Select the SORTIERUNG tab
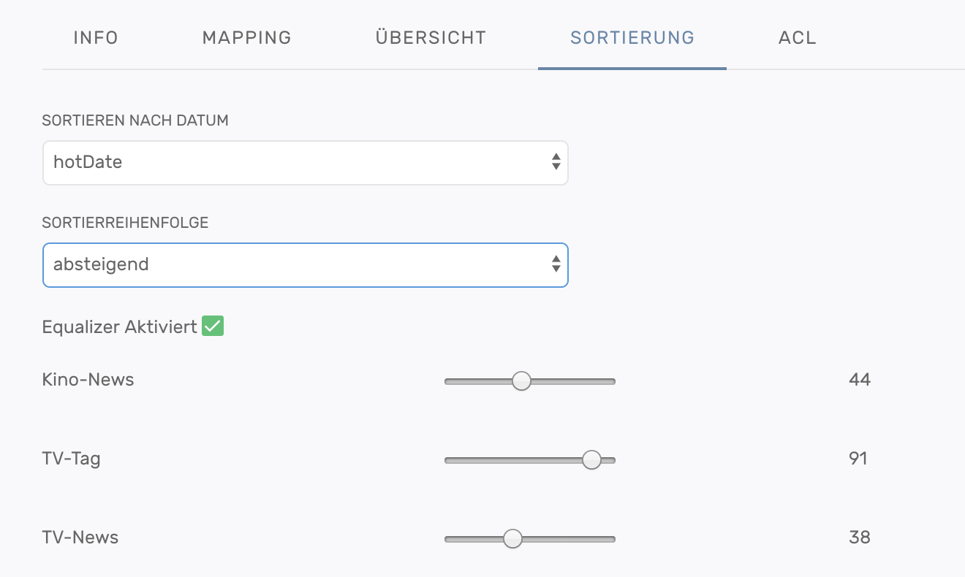The image size is (965, 577). tap(632, 38)
